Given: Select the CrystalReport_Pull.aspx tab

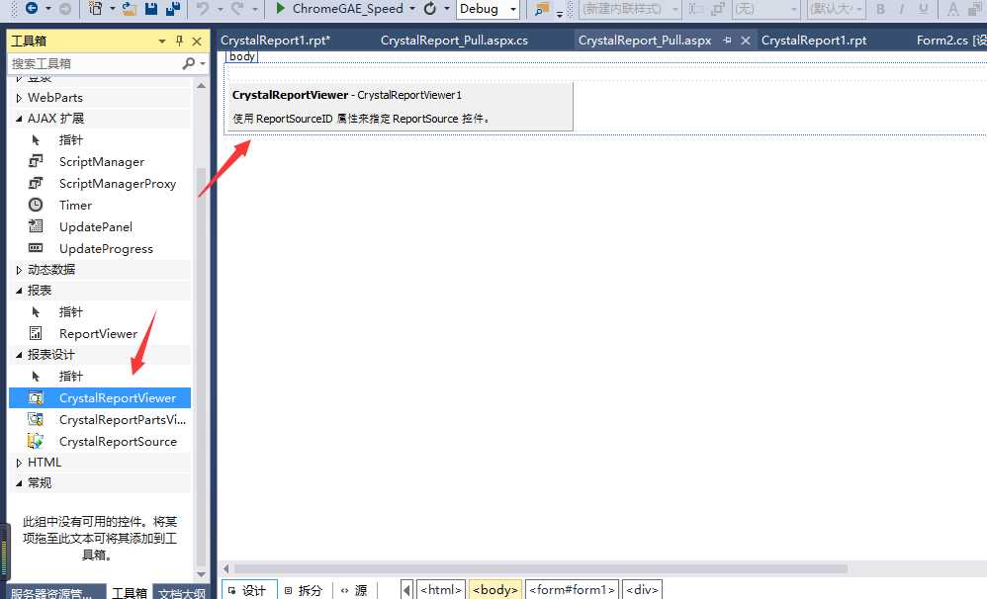Looking at the screenshot, I should click(x=645, y=41).
